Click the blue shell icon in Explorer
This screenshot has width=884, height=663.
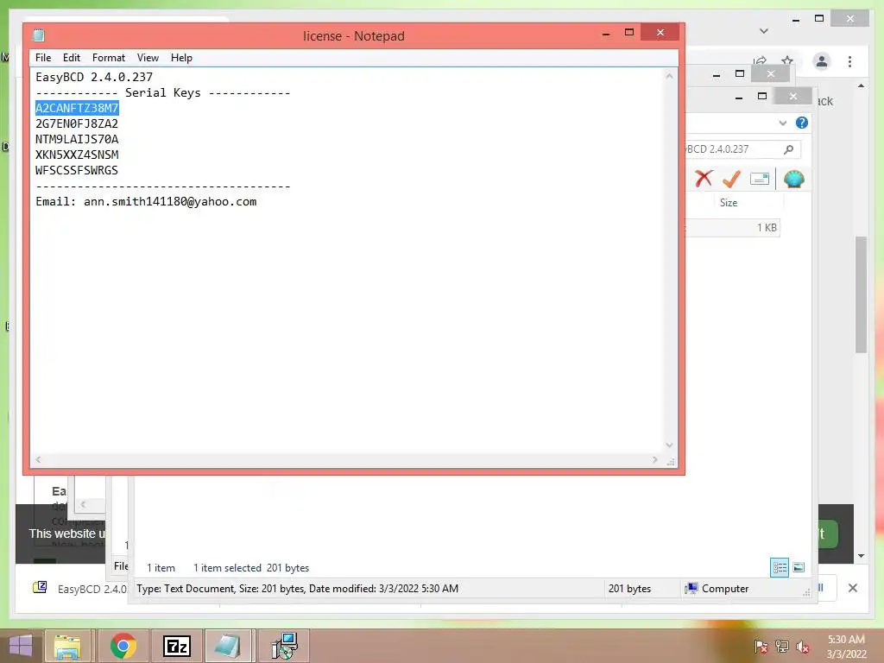[794, 180]
